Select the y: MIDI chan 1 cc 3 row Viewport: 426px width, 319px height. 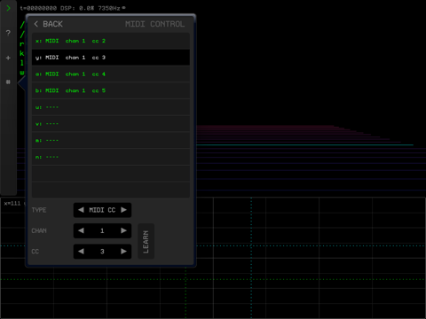coord(111,58)
